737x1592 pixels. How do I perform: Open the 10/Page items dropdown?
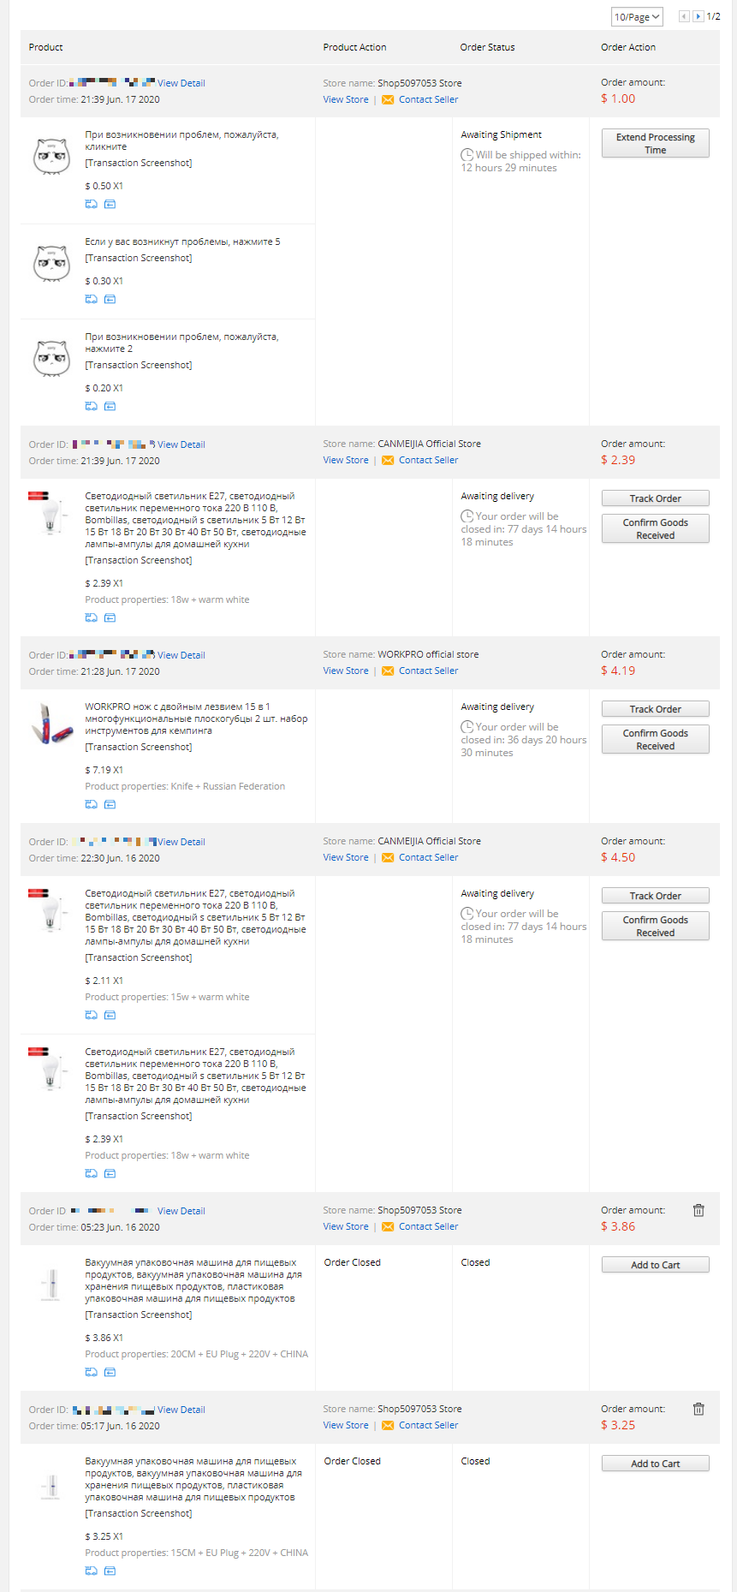coord(637,17)
